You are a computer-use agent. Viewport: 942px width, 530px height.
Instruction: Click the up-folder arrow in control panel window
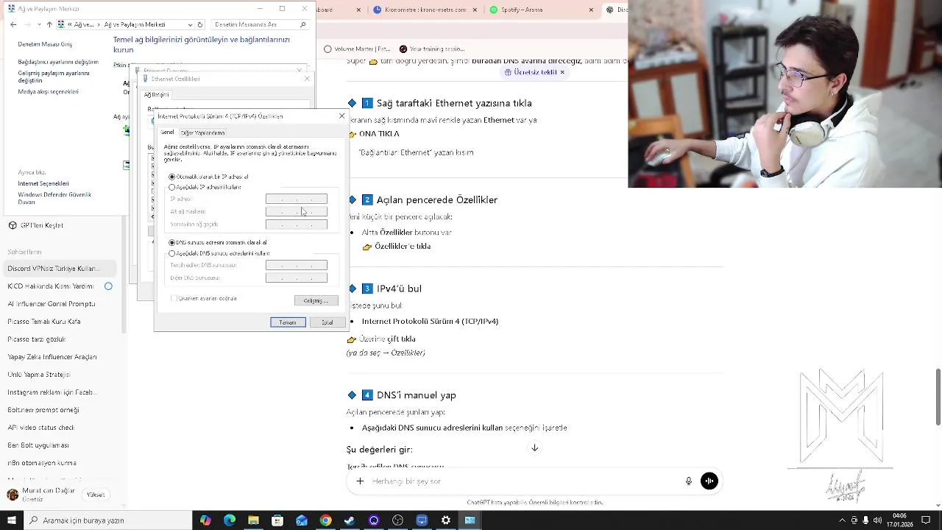click(49, 24)
